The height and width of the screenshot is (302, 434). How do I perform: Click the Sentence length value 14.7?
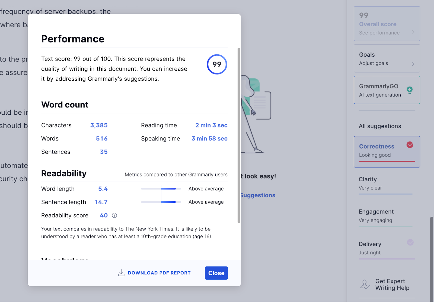pyautogui.click(x=101, y=202)
